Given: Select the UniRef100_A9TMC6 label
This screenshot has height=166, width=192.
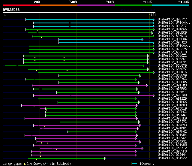Looking at the screenshot, I should pyautogui.click(x=172, y=102).
